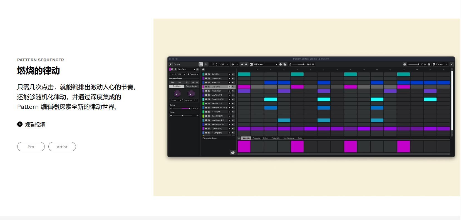Click the plus icon next to 8 Pattern
This screenshot has width=461, height=220.
[281, 64]
